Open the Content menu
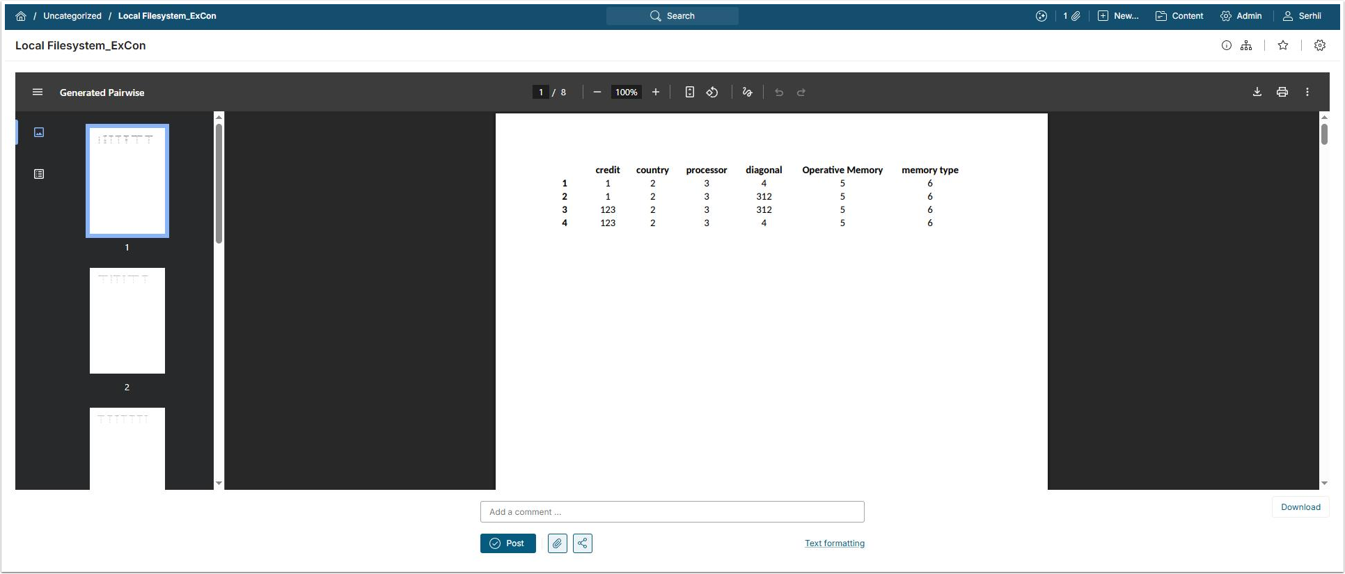 click(x=1179, y=16)
